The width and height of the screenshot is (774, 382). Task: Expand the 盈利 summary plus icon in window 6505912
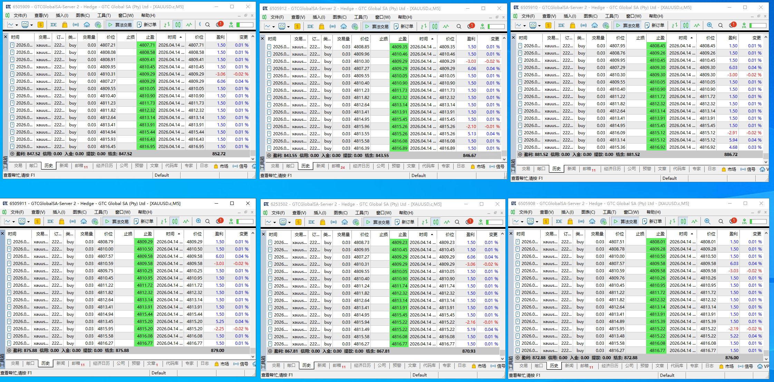(269, 156)
